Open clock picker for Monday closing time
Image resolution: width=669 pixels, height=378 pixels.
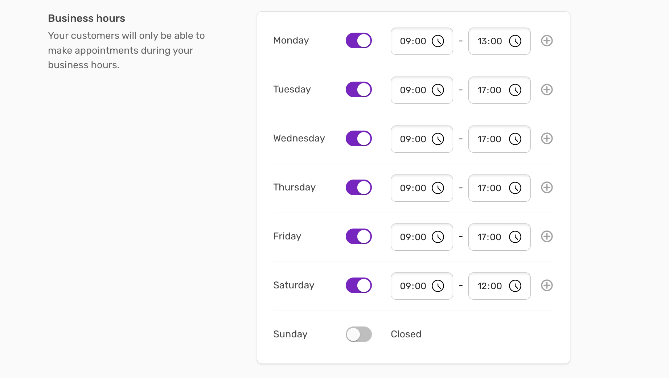pos(515,41)
